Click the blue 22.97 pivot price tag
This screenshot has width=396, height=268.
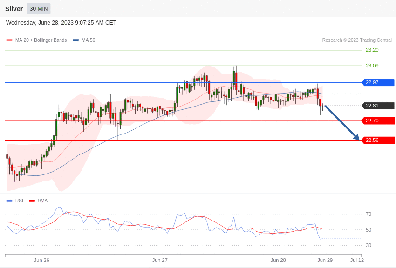point(378,82)
